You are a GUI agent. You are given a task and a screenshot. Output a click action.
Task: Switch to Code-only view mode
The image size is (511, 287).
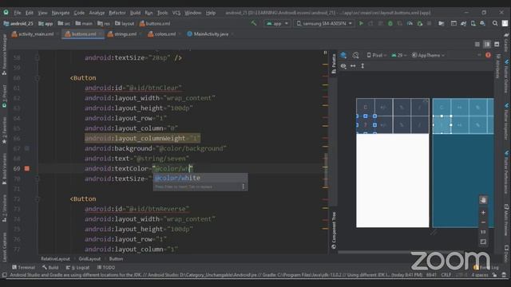[x=477, y=45]
